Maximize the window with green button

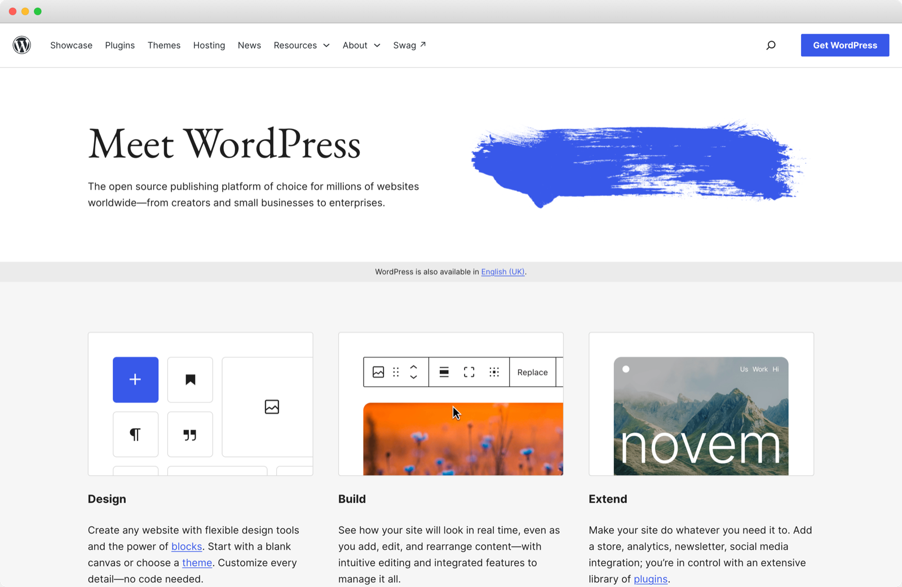(38, 11)
